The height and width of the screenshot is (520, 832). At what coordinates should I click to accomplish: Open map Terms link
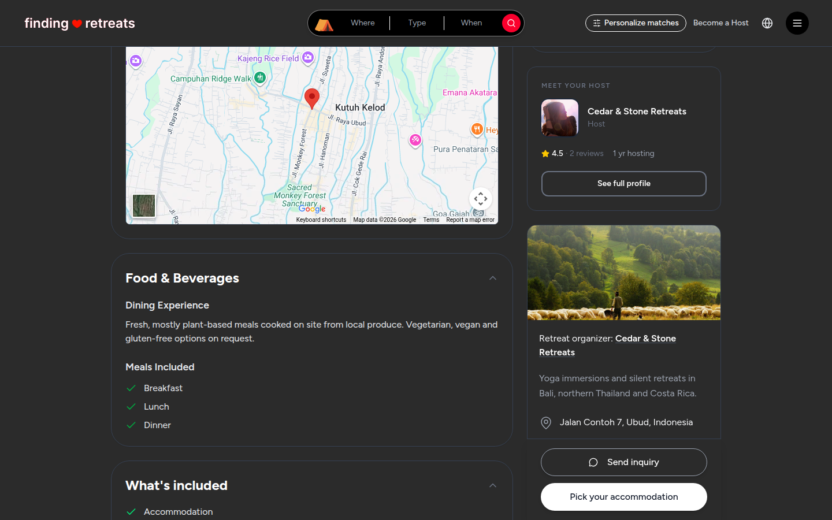(x=431, y=220)
